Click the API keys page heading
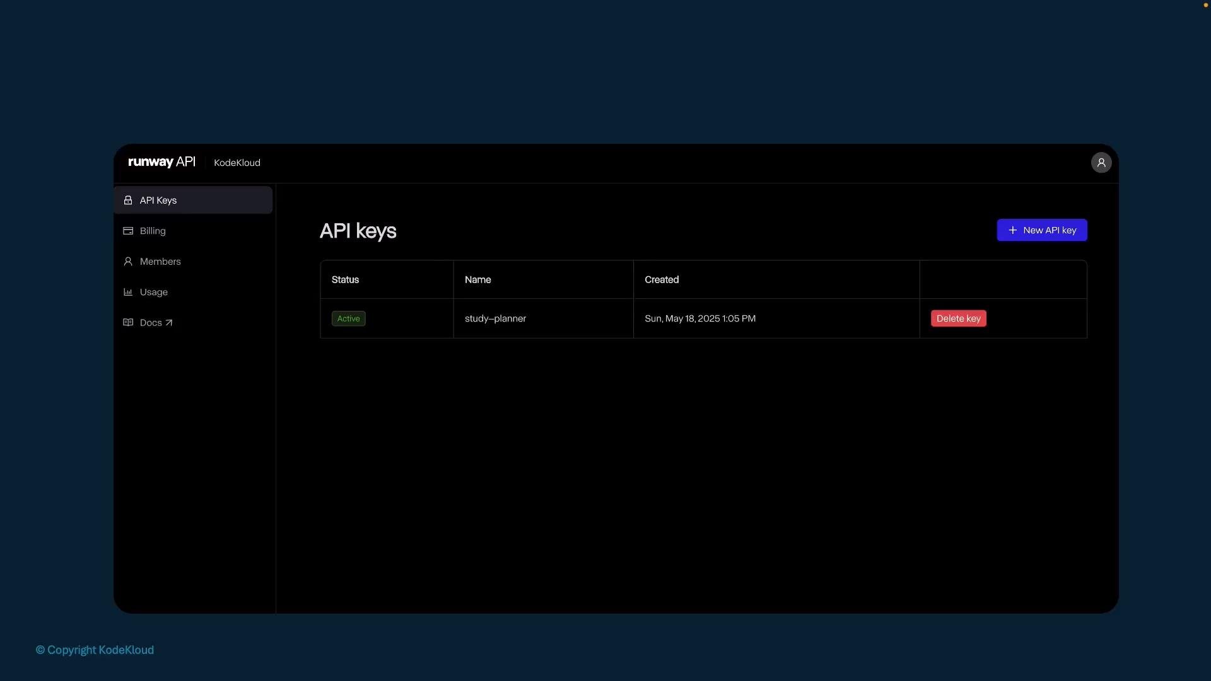This screenshot has height=681, width=1211. coord(358,231)
